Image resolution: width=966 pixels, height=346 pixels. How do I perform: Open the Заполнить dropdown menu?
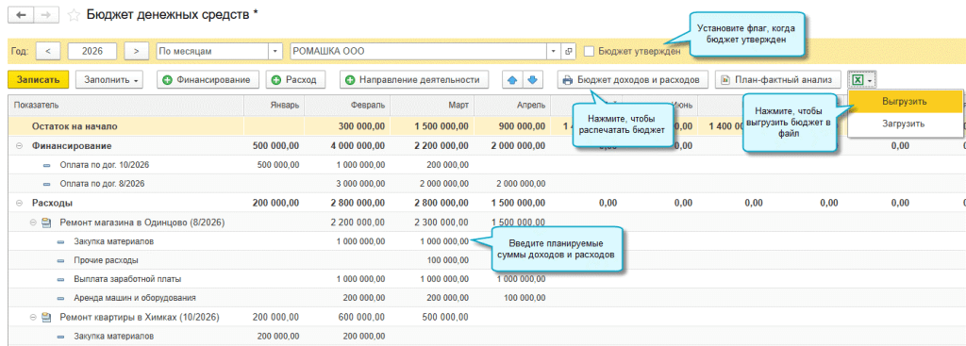[x=109, y=79]
